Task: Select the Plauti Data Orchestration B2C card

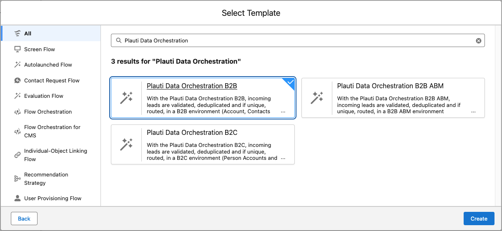Action: (x=203, y=144)
